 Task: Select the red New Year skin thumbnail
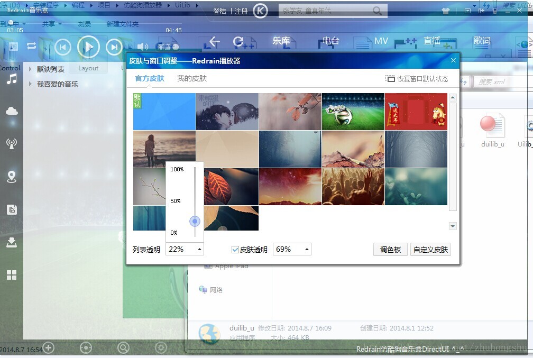pyautogui.click(x=416, y=112)
